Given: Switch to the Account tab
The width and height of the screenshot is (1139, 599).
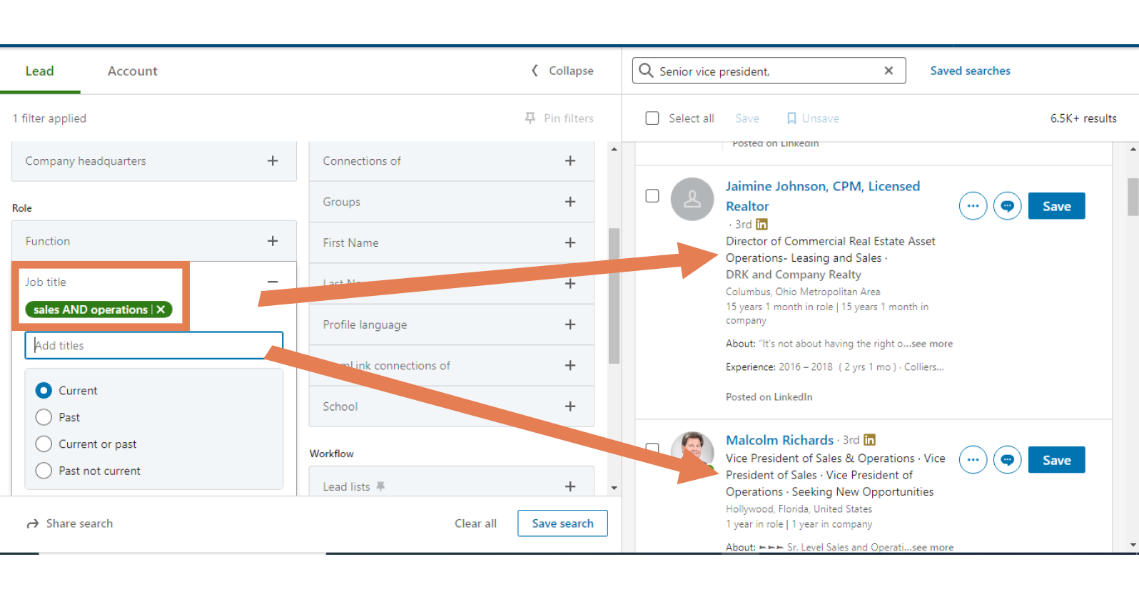Looking at the screenshot, I should point(133,71).
